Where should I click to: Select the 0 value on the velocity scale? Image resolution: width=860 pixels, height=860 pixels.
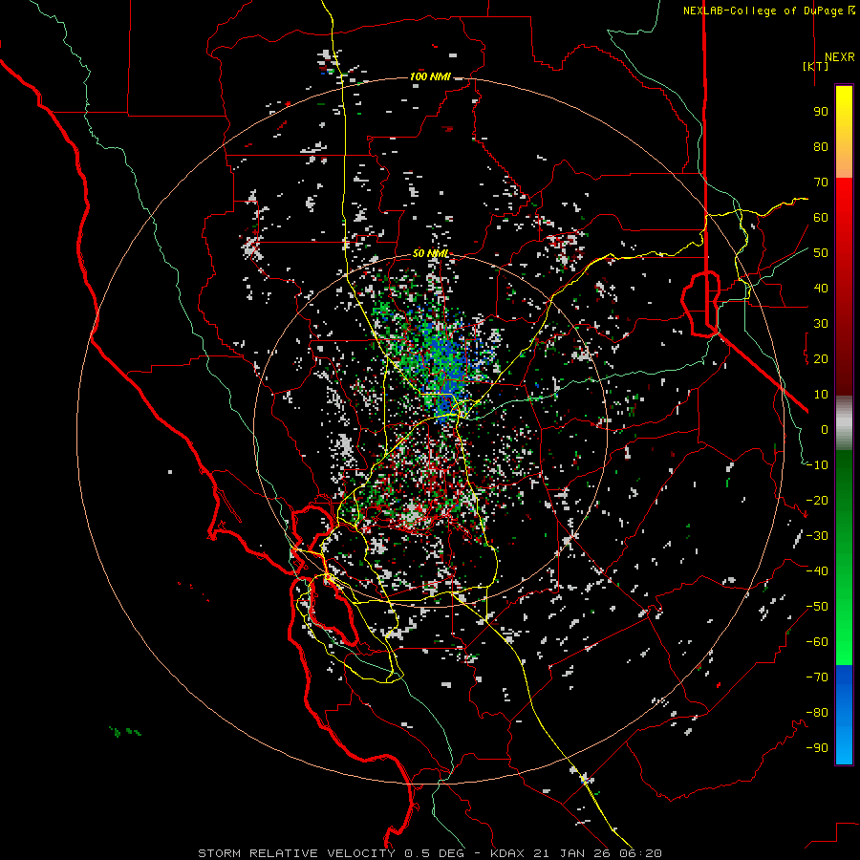(x=825, y=429)
